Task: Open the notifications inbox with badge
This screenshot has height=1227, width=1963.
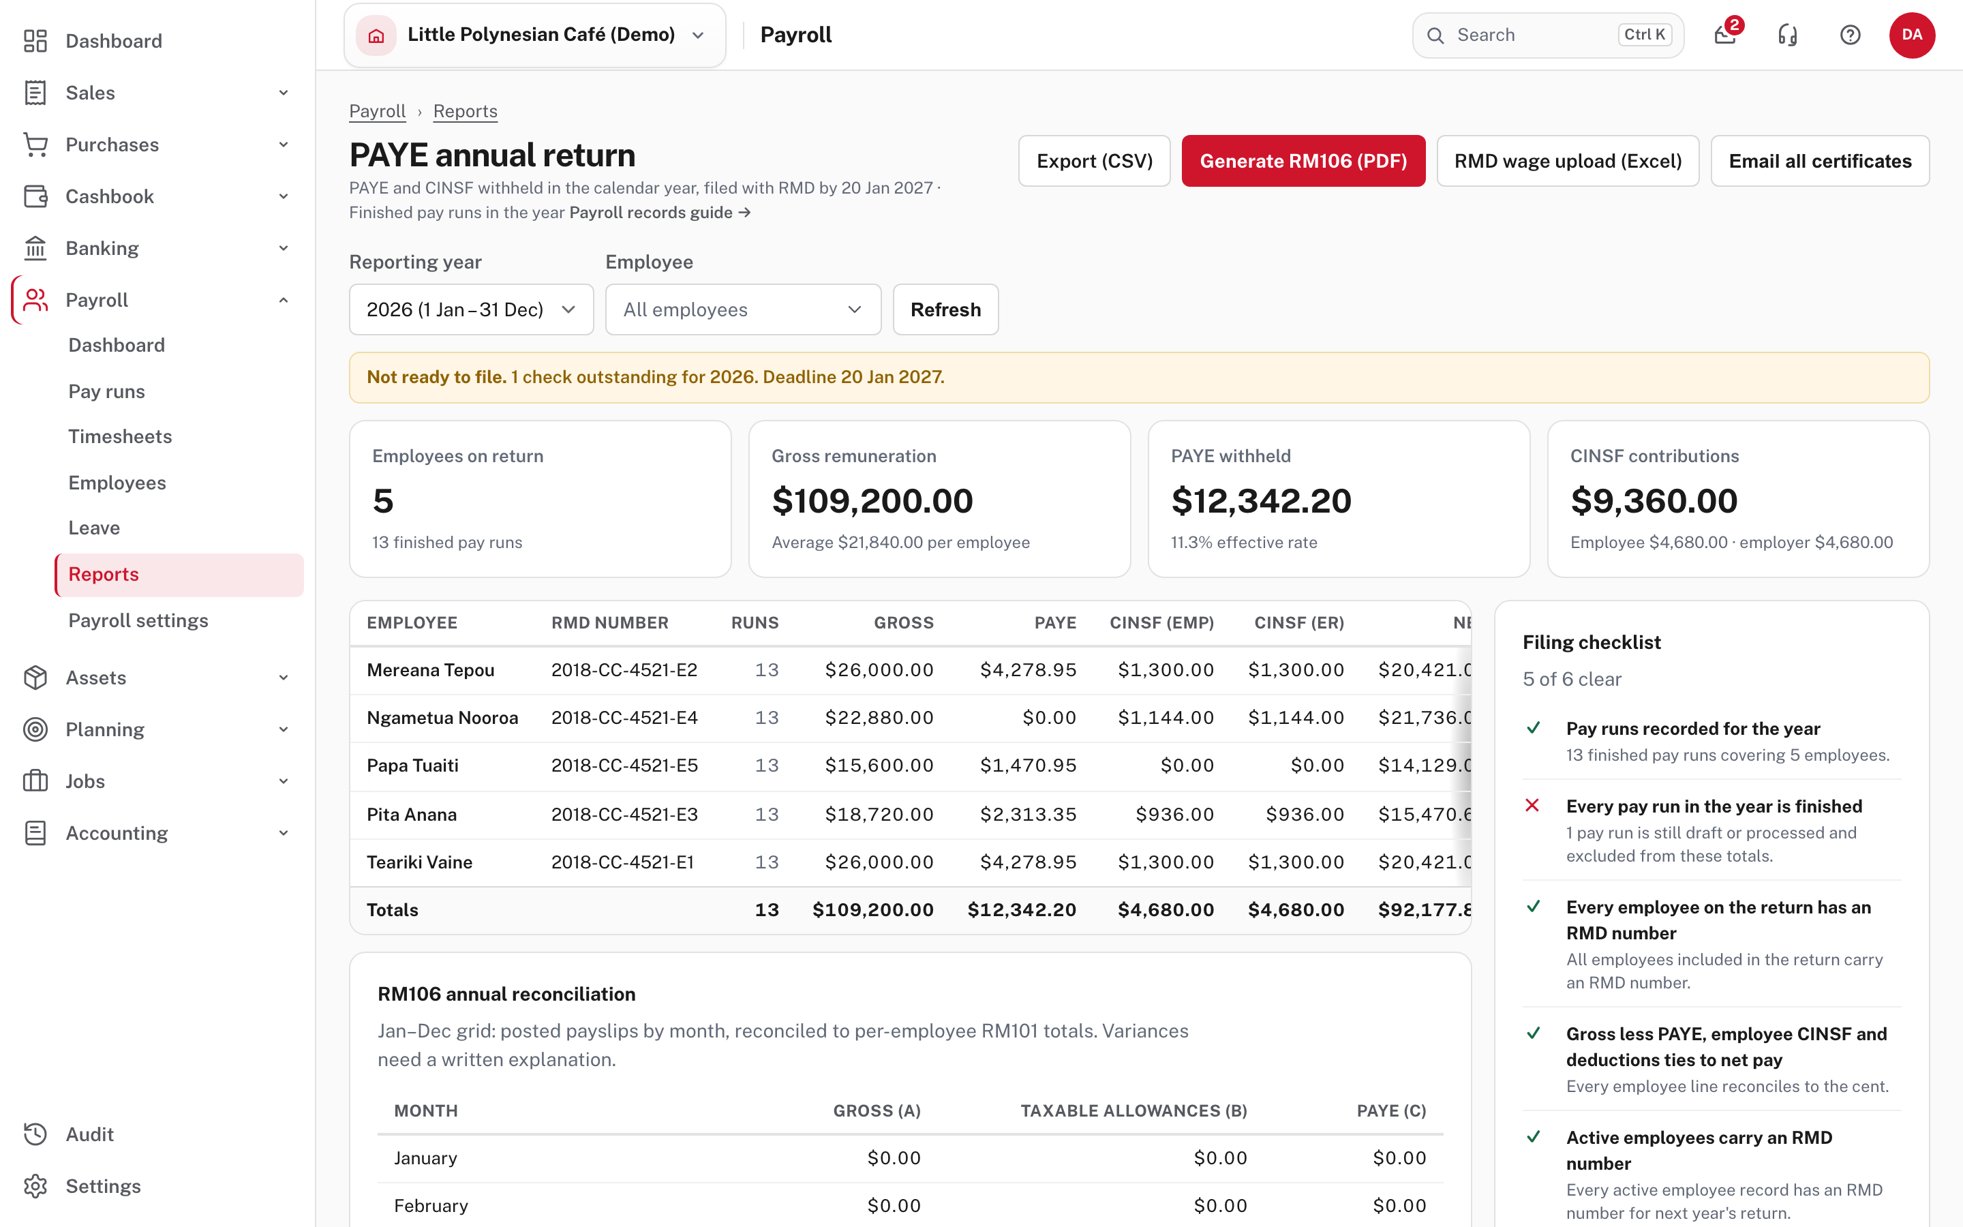Action: pyautogui.click(x=1725, y=35)
